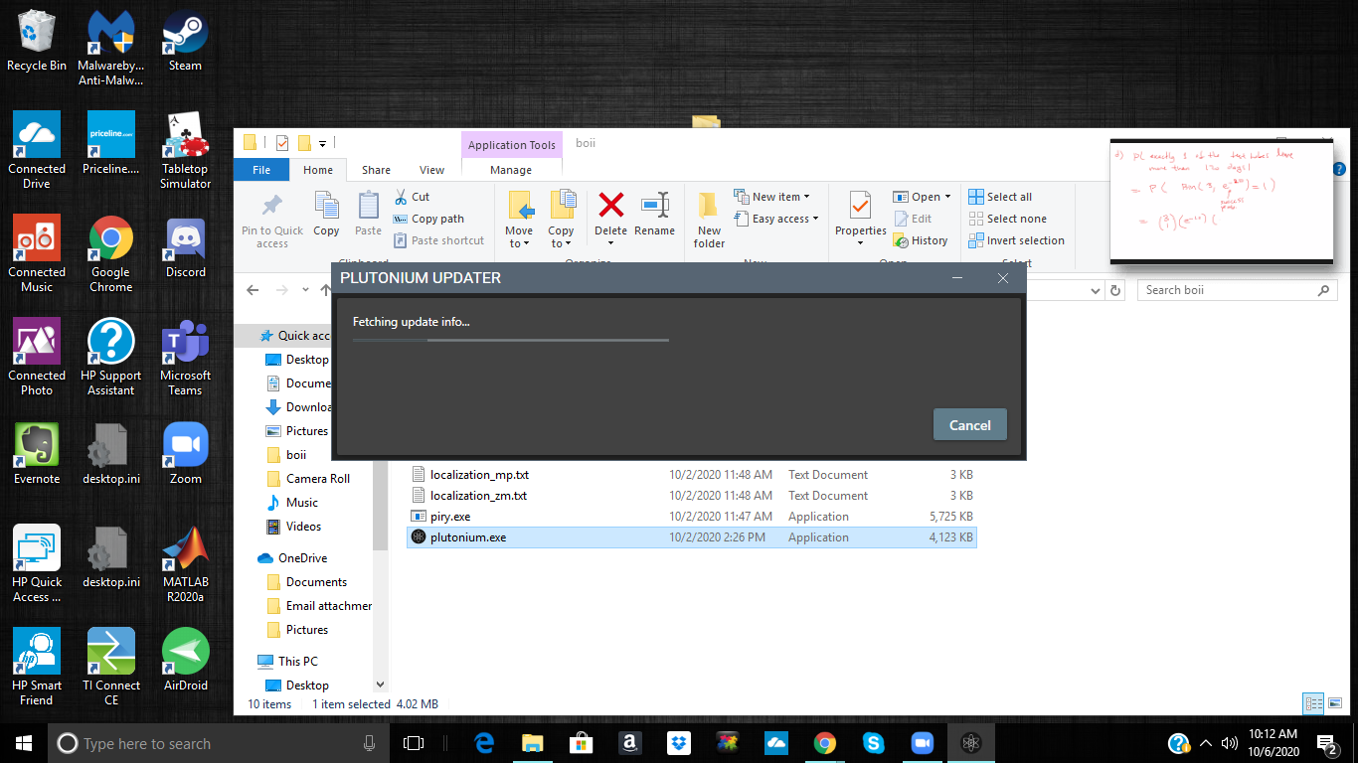This screenshot has width=1358, height=763.
Task: Click the Copy icon in the ribbon
Action: (326, 214)
